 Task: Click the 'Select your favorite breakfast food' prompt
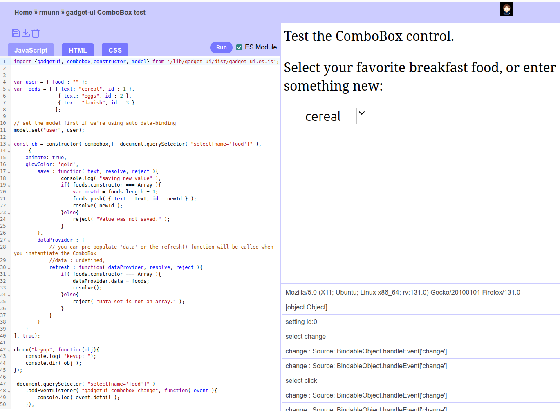click(420, 76)
